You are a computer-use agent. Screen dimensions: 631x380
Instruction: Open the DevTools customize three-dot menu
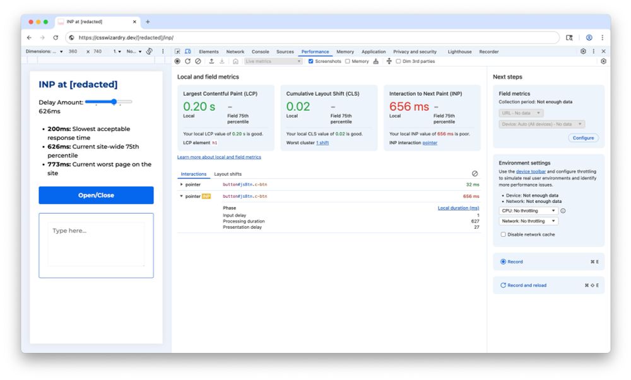coord(594,52)
